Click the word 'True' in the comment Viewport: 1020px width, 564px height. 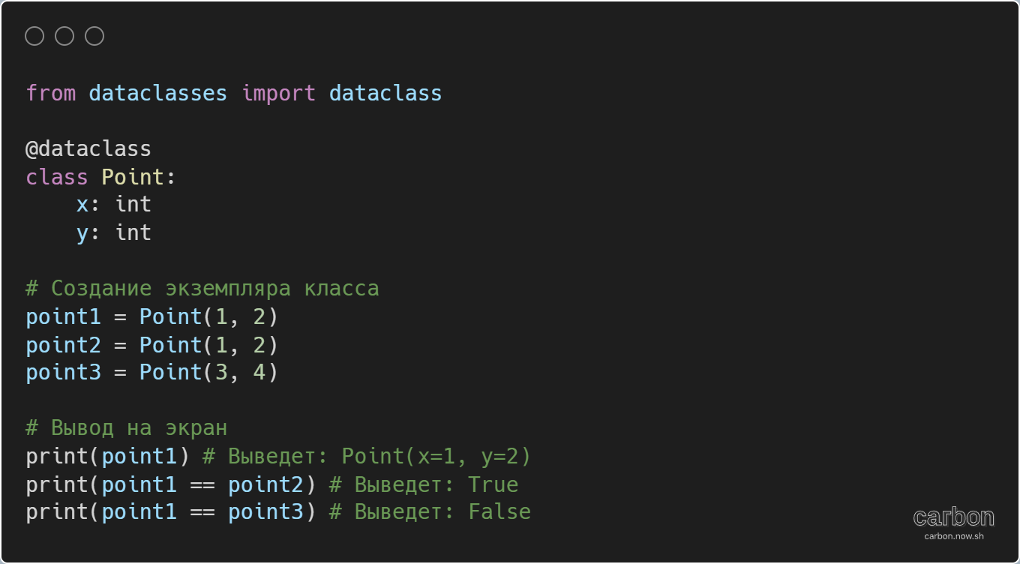(x=493, y=484)
